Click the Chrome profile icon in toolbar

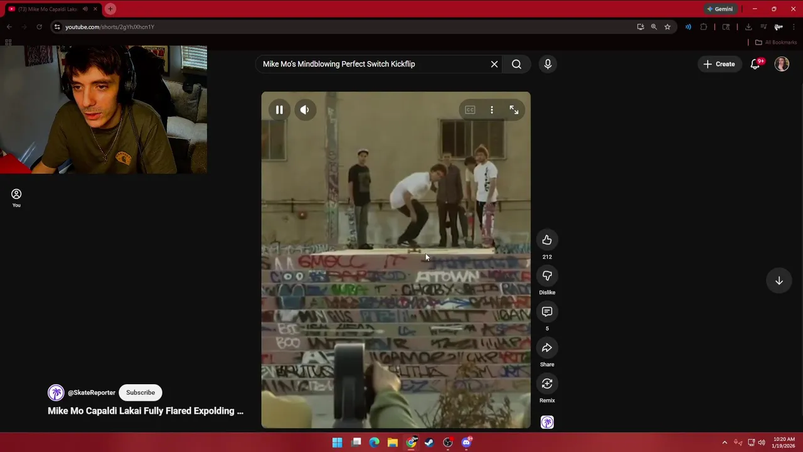tap(779, 27)
